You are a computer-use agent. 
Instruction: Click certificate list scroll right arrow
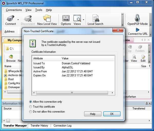[x=112, y=93]
